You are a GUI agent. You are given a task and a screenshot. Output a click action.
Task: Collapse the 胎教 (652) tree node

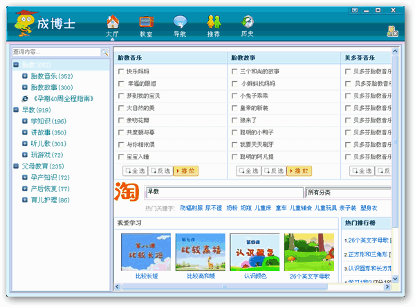(x=16, y=64)
